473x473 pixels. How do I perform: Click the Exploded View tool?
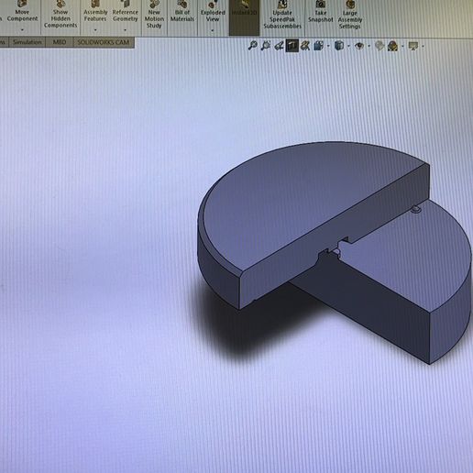pyautogui.click(x=213, y=12)
